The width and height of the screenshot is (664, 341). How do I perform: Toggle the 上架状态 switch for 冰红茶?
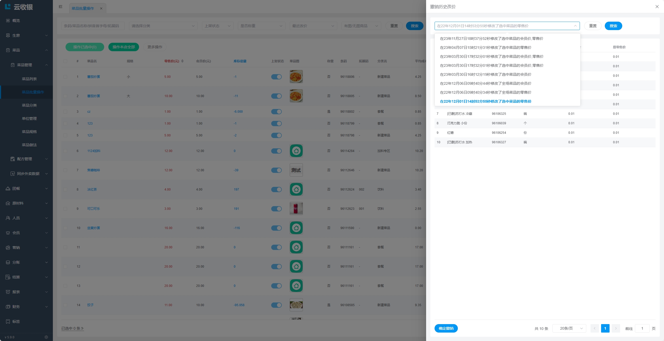point(276,190)
